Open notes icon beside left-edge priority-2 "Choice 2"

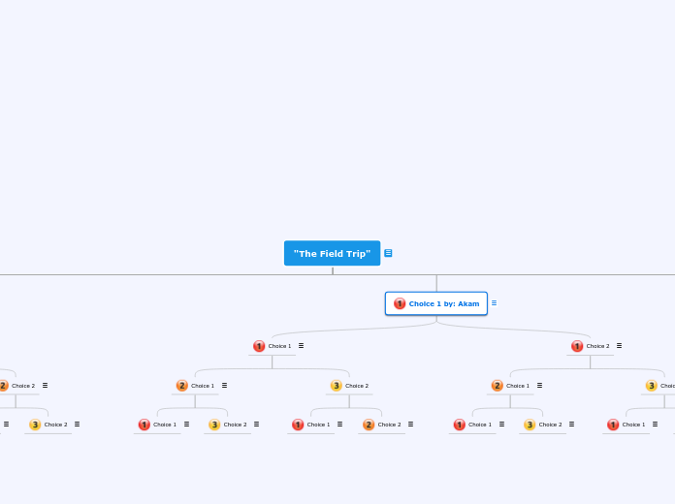(x=45, y=386)
